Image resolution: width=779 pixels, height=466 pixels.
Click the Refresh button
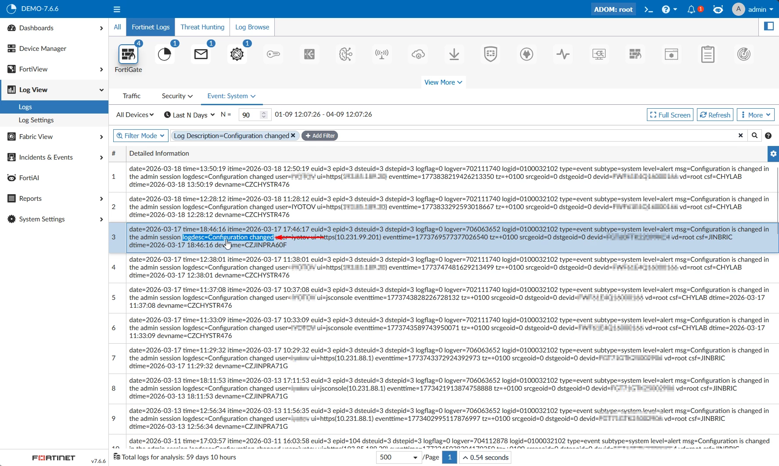715,115
